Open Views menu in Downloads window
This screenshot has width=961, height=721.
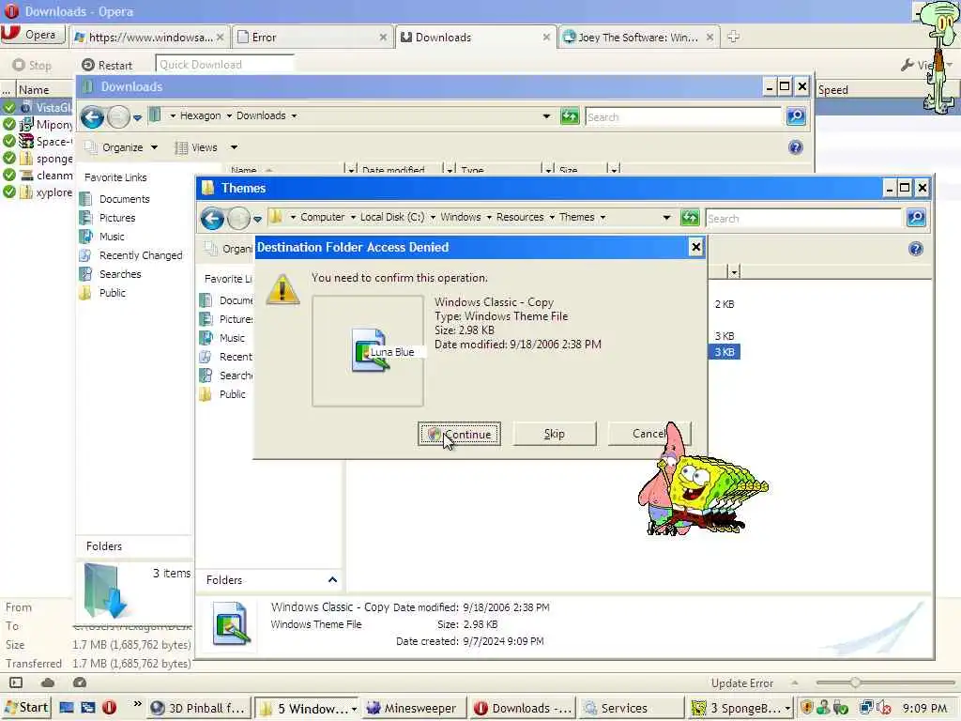point(206,147)
